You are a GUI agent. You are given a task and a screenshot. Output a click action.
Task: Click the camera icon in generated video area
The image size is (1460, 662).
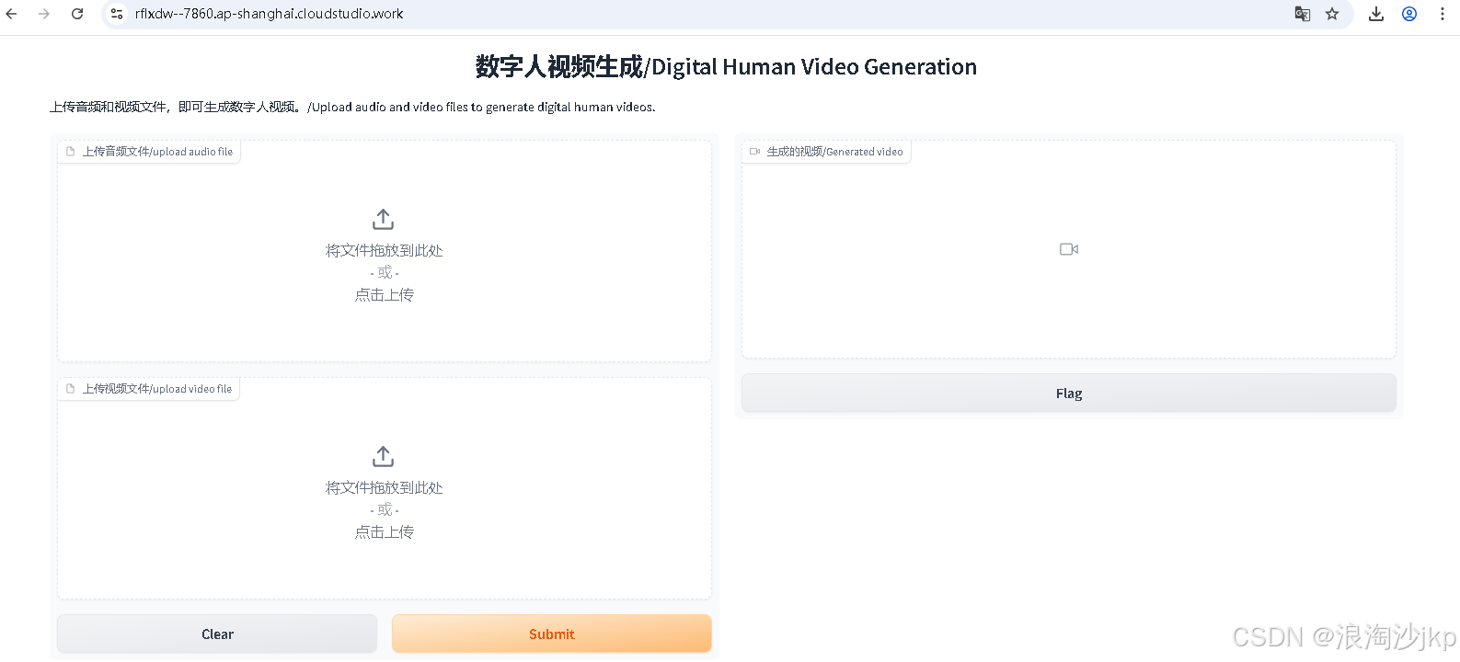point(1069,249)
